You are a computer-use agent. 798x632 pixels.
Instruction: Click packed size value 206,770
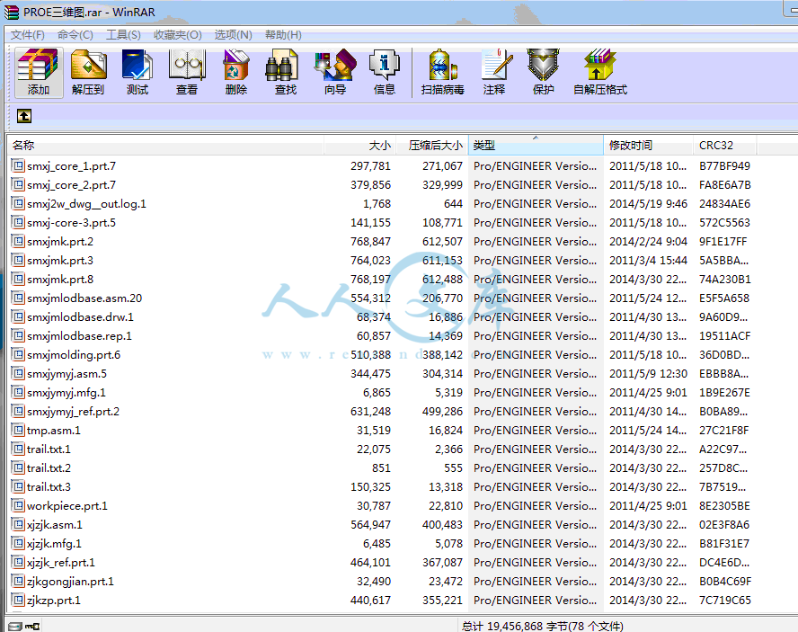pos(442,298)
